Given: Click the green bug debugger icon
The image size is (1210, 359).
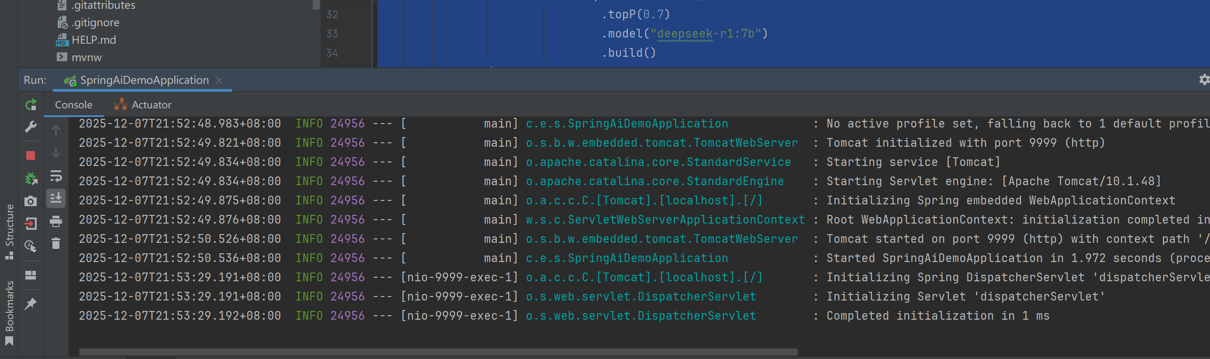Looking at the screenshot, I should [x=31, y=179].
